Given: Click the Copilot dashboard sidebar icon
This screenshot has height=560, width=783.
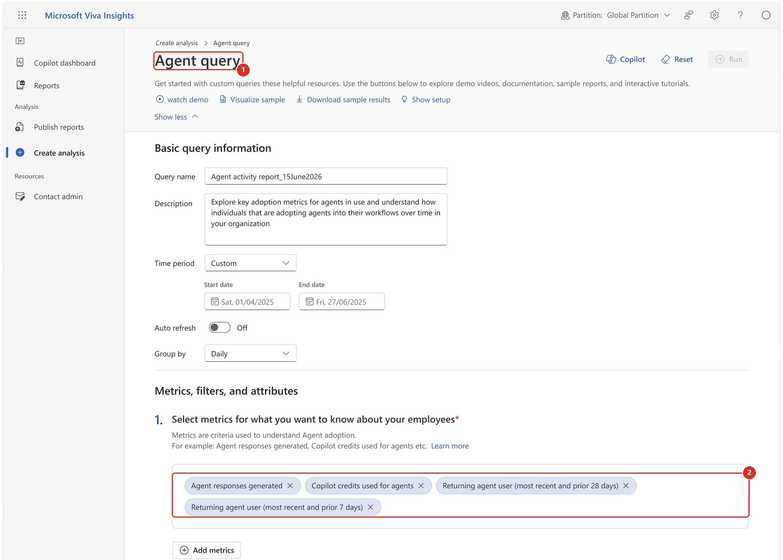Looking at the screenshot, I should 20,62.
